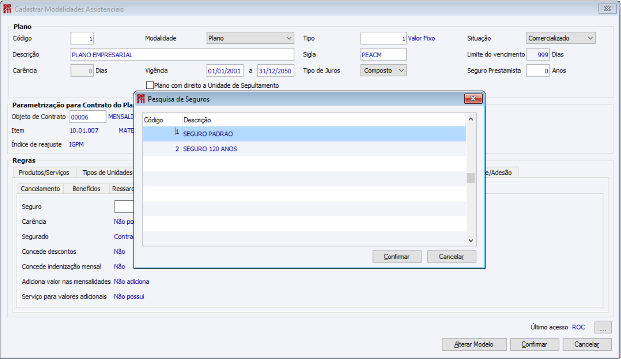Click Cancelar in the main window

pyautogui.click(x=587, y=344)
